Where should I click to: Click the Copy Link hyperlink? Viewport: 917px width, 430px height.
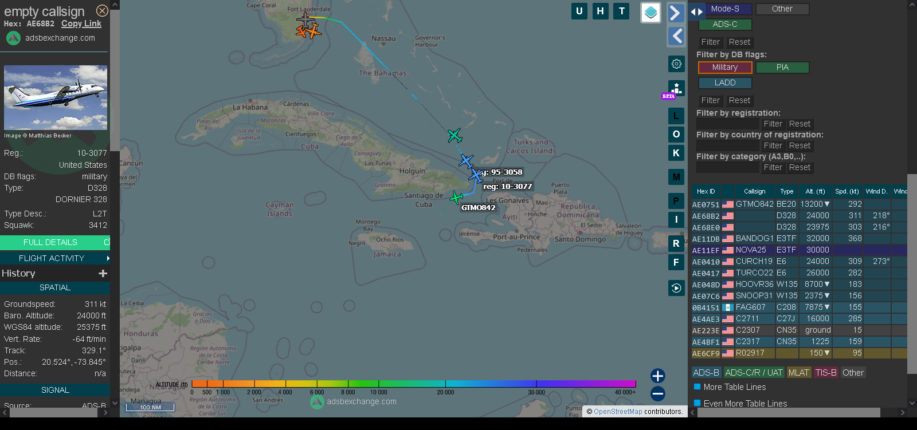click(x=81, y=23)
